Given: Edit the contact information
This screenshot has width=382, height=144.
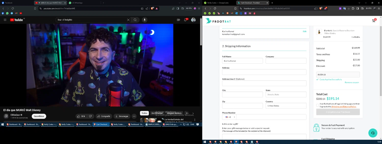Looking at the screenshot, I should click(x=305, y=31).
